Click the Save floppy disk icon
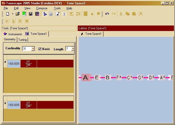The height and width of the screenshot is (125, 175). (x=30, y=14)
